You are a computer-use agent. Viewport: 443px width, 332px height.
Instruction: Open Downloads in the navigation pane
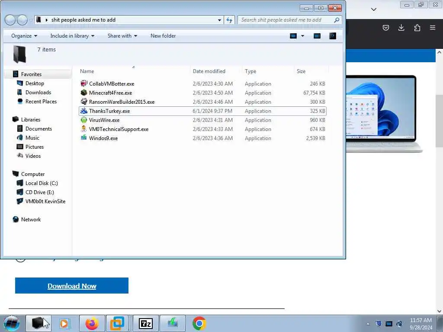pos(38,93)
